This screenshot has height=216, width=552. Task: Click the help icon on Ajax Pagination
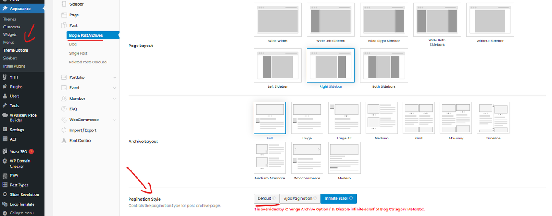(x=315, y=198)
